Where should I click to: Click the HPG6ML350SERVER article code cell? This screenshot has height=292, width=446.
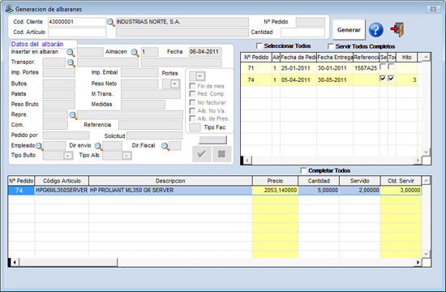tap(62, 191)
